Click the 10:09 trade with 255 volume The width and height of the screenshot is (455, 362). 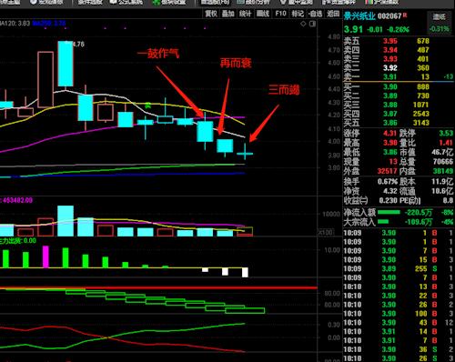[399, 268]
